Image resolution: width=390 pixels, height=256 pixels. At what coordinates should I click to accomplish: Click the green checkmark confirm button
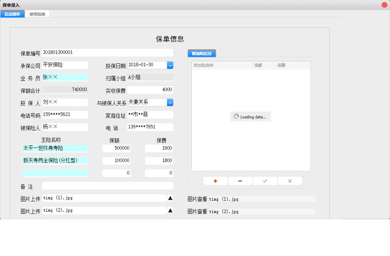(x=265, y=181)
